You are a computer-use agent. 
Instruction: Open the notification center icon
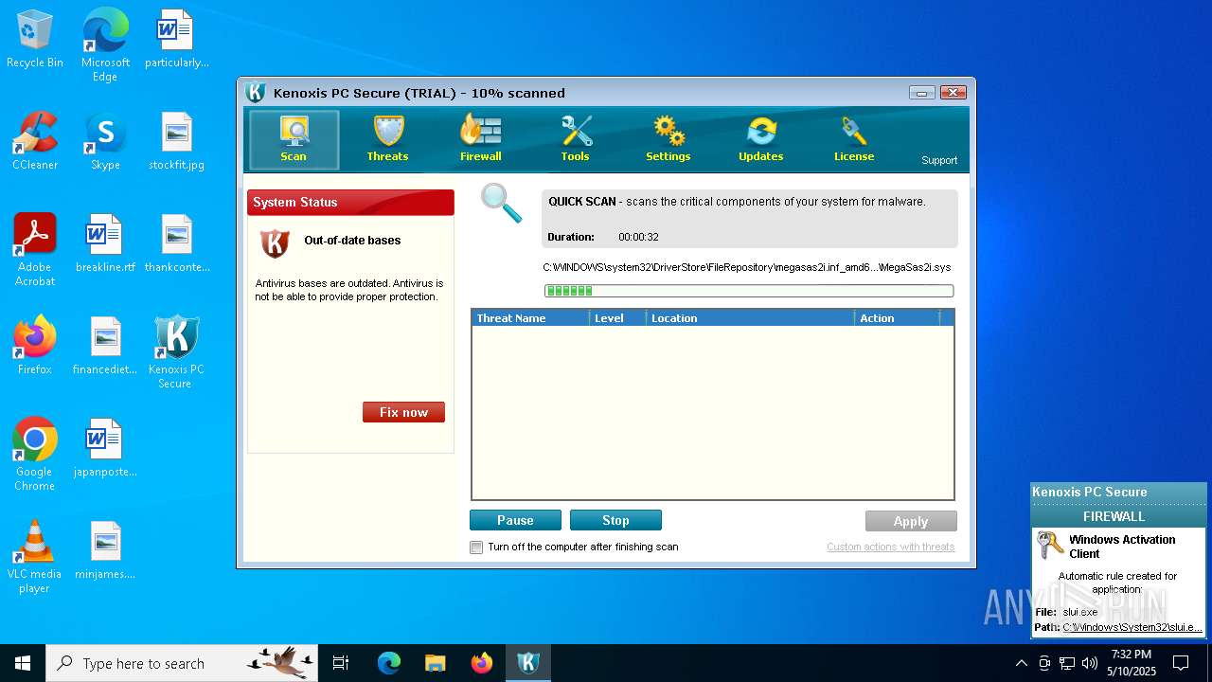[x=1181, y=663]
